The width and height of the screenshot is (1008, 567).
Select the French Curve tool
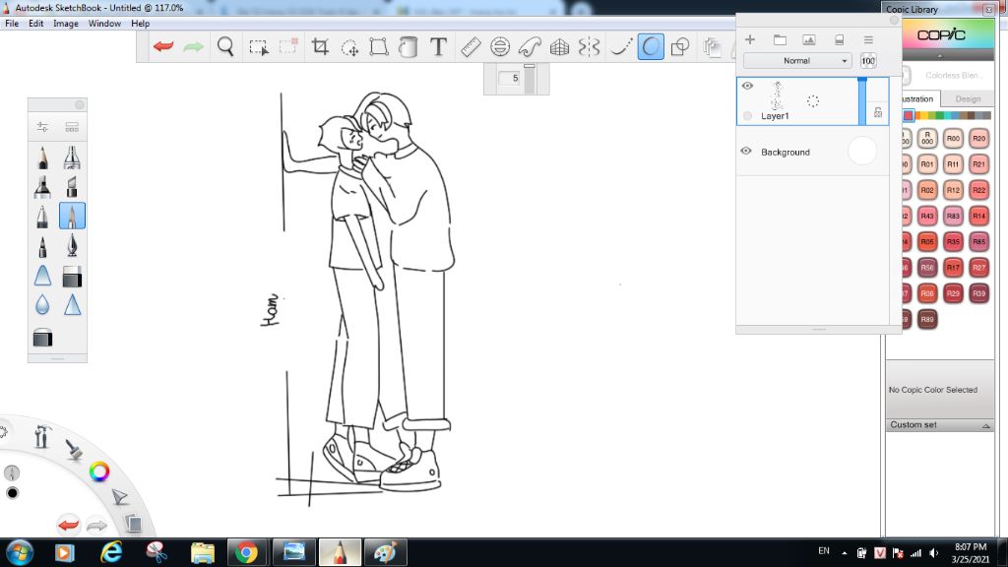(x=530, y=46)
